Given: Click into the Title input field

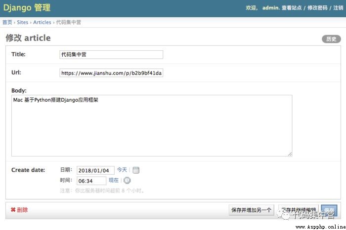Looking at the screenshot, I should click(x=111, y=55).
